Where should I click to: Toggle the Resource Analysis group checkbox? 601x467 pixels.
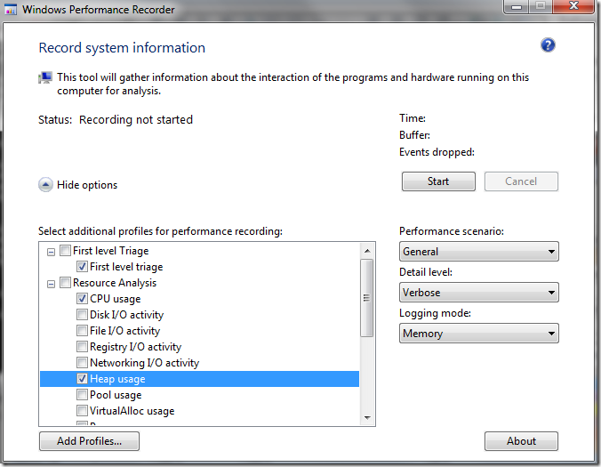pos(65,283)
